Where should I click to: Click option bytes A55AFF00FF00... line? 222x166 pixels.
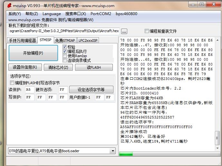(156, 127)
